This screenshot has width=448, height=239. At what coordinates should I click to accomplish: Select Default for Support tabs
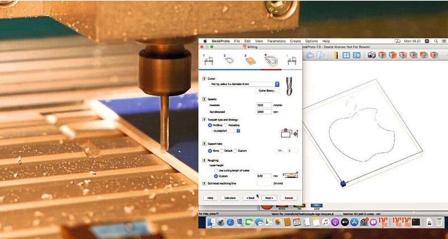click(x=222, y=151)
